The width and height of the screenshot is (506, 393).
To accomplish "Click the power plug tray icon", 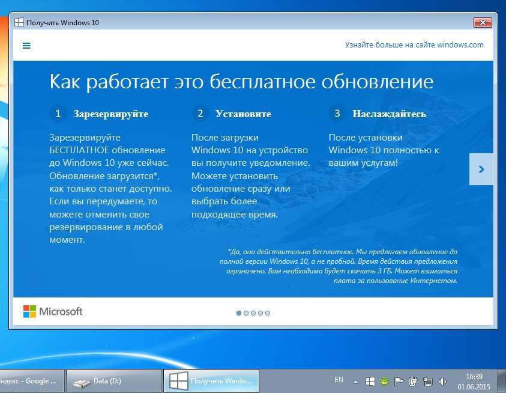I will pyautogui.click(x=413, y=382).
